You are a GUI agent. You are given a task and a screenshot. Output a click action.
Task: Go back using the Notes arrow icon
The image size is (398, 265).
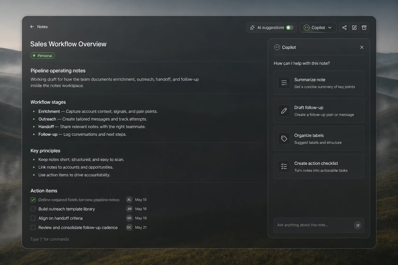tap(32, 27)
